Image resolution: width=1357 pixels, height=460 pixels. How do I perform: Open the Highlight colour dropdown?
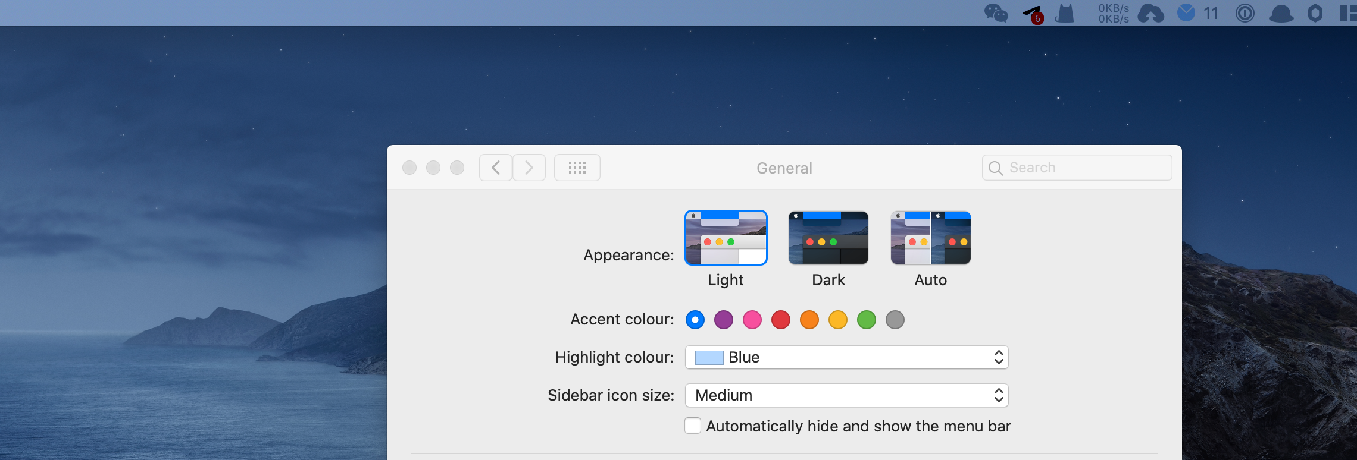pyautogui.click(x=846, y=357)
